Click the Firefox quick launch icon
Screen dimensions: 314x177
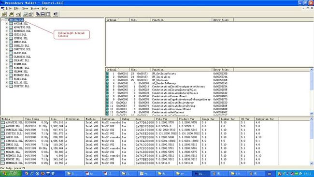coord(43,174)
